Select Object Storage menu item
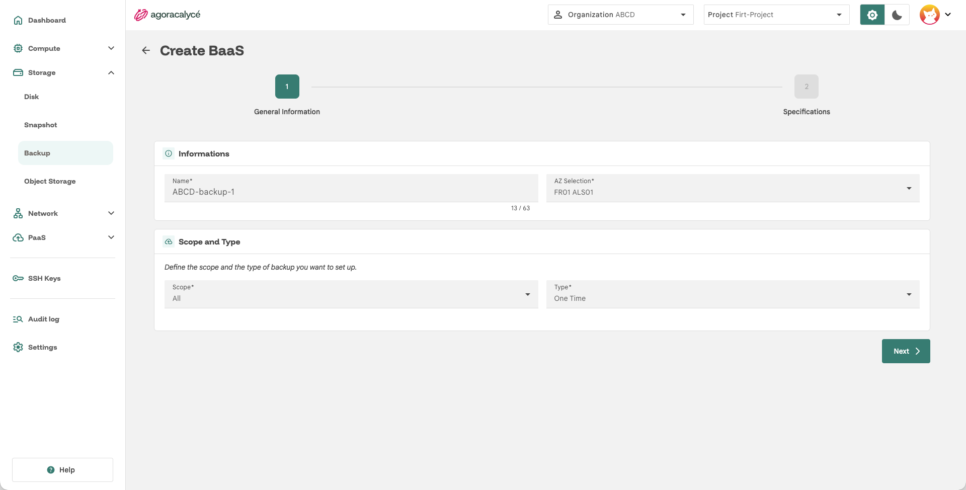 pyautogui.click(x=50, y=181)
